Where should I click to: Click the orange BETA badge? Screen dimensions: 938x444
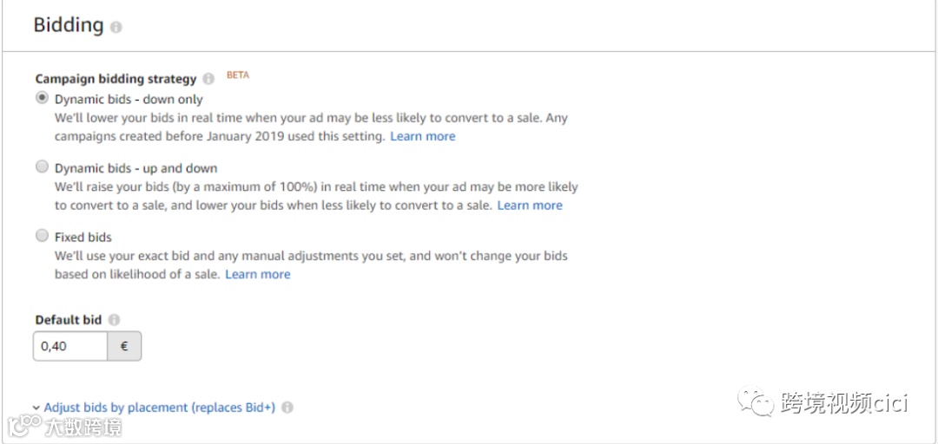(238, 75)
